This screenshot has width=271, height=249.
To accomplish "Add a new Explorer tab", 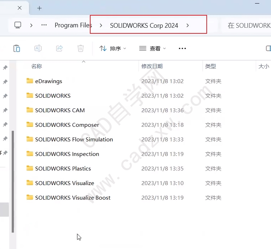I will click(x=39, y=8).
